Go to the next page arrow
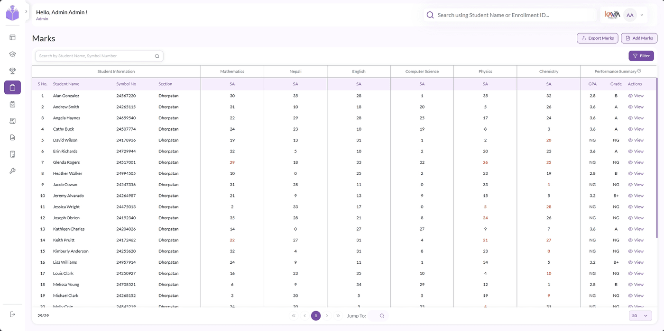 point(327,316)
